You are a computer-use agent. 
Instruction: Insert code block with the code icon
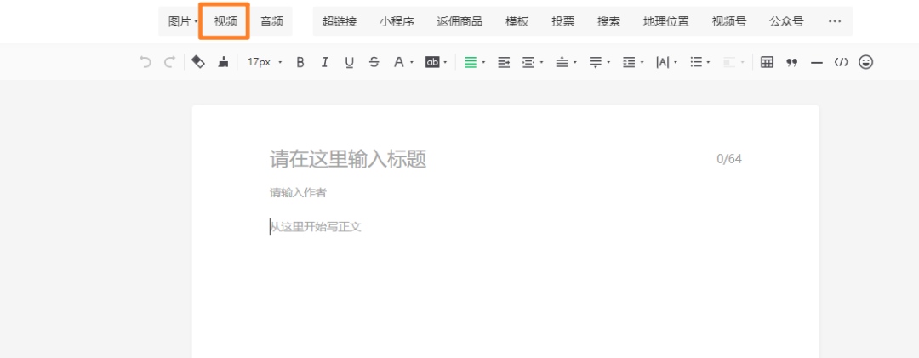coord(842,62)
